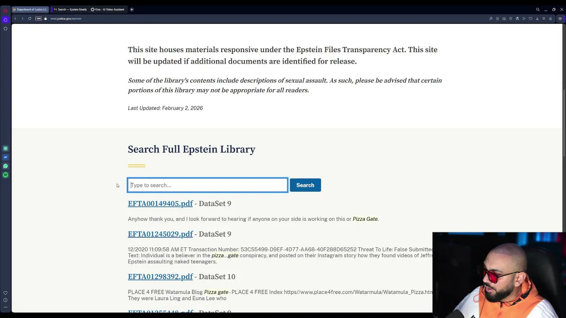This screenshot has height=318, width=566.
Task: Click the translate globe icon
Action: click(x=517, y=19)
